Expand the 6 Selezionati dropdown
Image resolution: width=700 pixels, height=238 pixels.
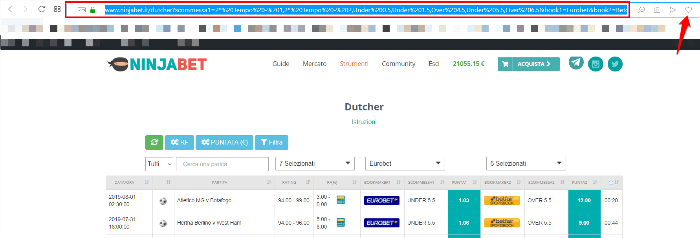click(x=526, y=164)
